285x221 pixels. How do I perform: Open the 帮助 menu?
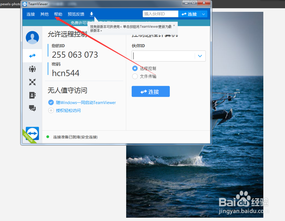[x=58, y=14]
